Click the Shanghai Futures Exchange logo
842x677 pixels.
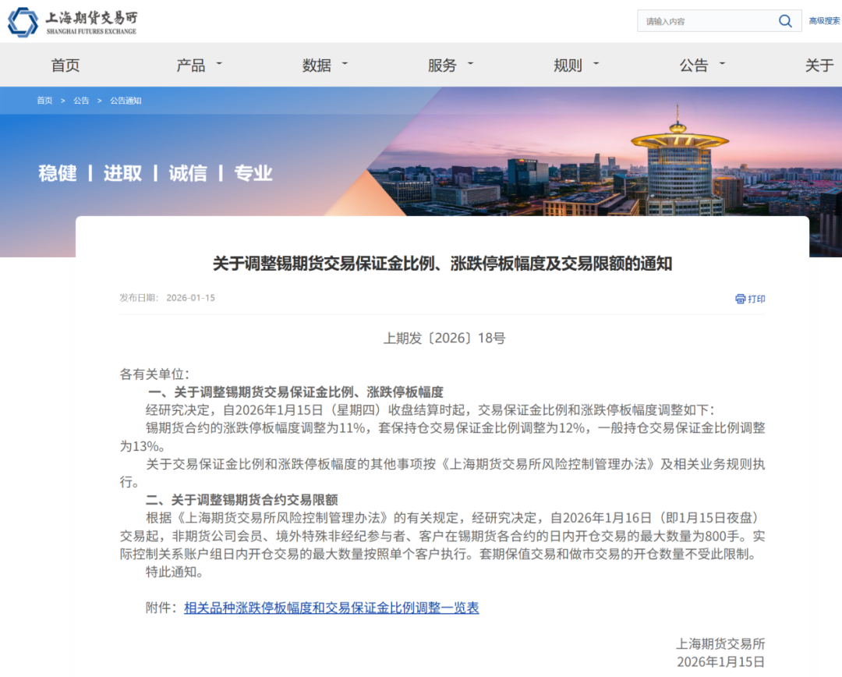[x=73, y=22]
